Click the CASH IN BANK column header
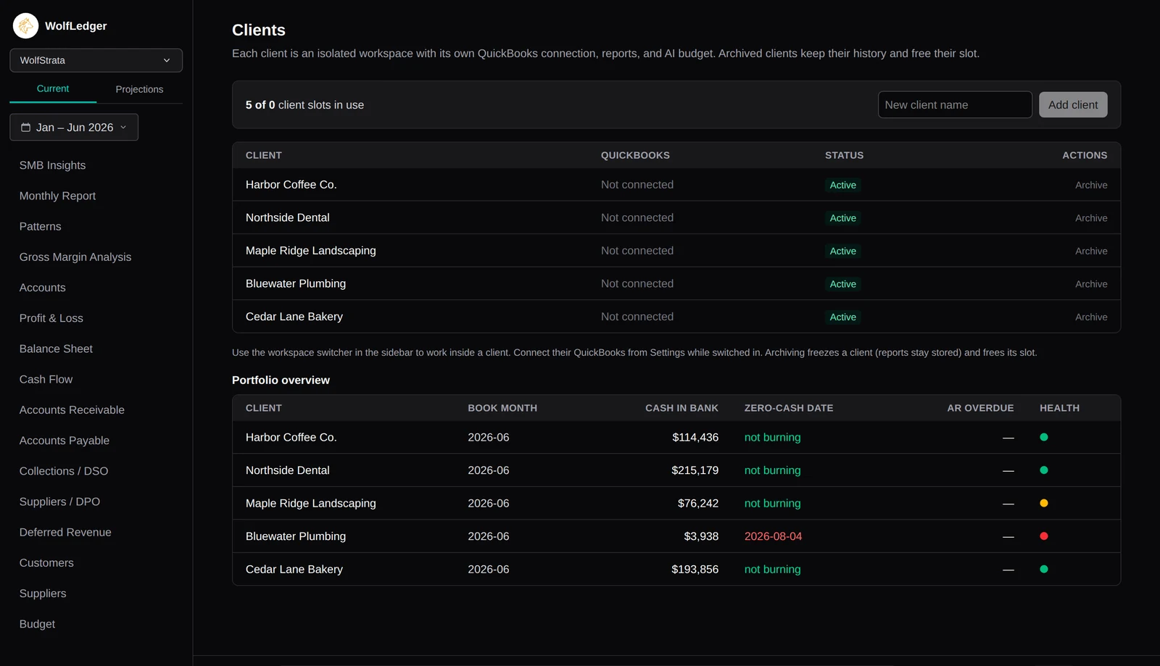 (681, 408)
